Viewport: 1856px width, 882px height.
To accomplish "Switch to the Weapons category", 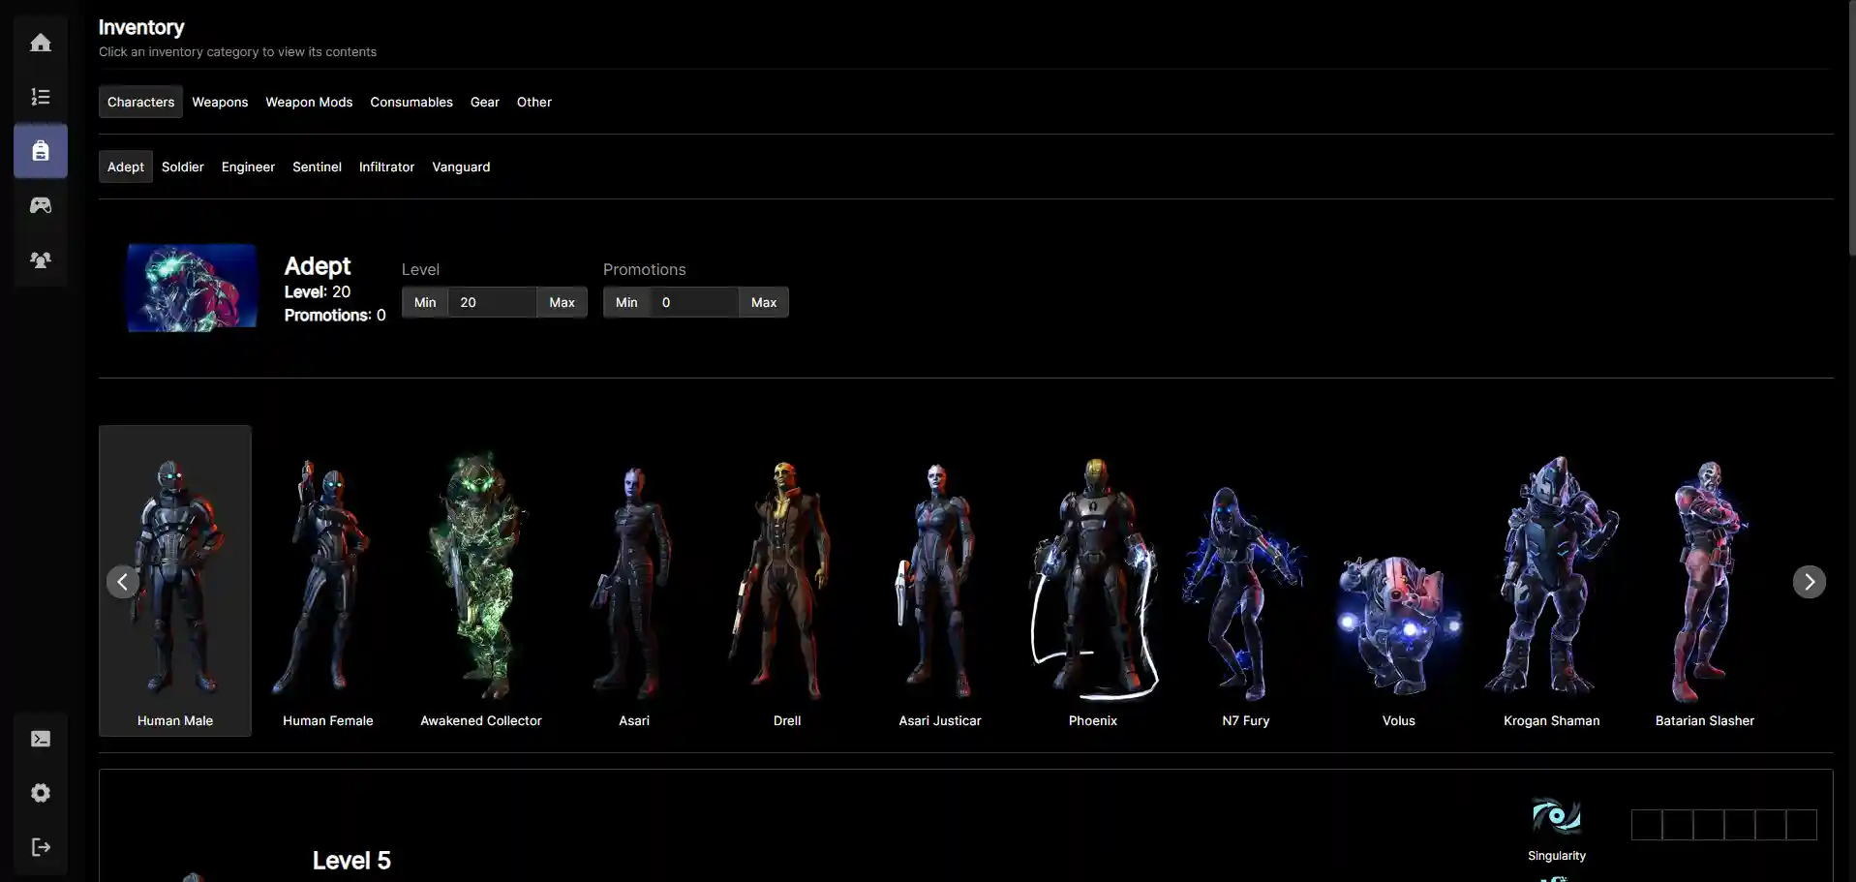I will pyautogui.click(x=220, y=102).
